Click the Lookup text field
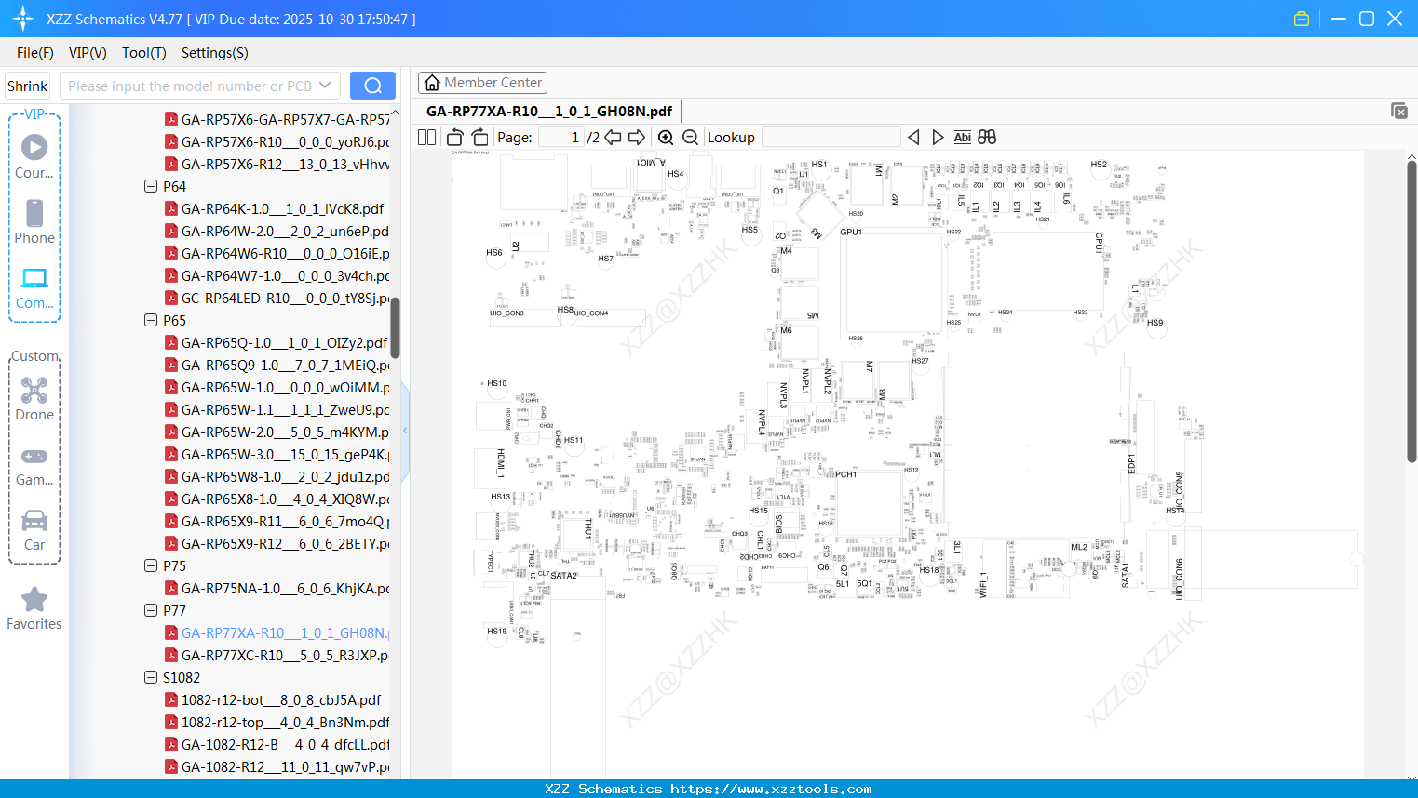Viewport: 1418px width, 798px height. [831, 137]
